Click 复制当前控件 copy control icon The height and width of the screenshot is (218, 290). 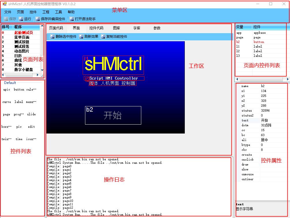[103, 37]
